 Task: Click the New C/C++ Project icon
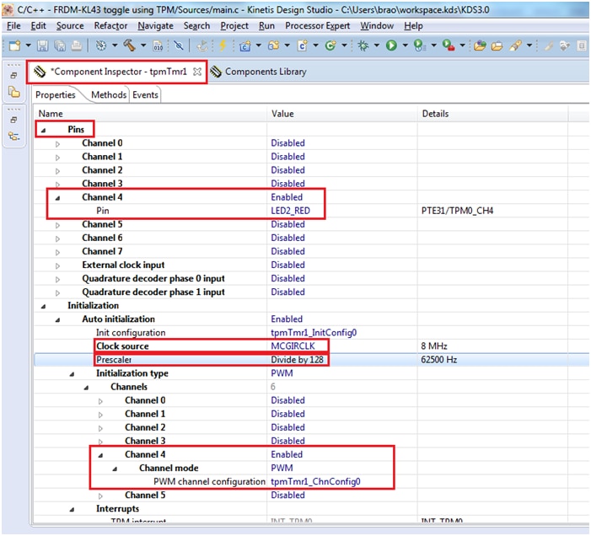[x=245, y=46]
